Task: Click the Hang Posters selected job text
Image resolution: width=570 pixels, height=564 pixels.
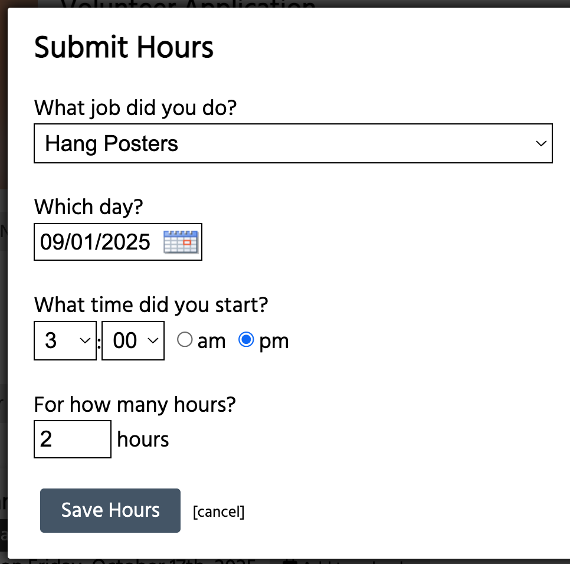Action: 112,143
